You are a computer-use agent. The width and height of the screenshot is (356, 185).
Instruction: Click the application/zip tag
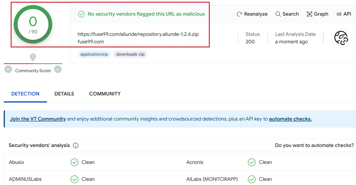point(94,55)
